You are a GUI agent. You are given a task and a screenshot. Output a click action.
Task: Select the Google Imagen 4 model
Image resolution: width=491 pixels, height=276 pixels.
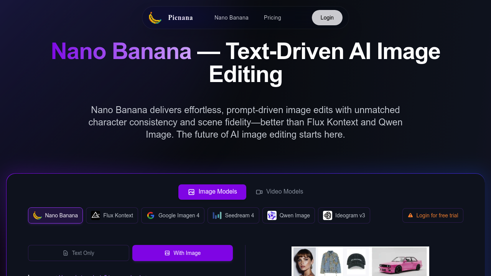click(x=173, y=215)
